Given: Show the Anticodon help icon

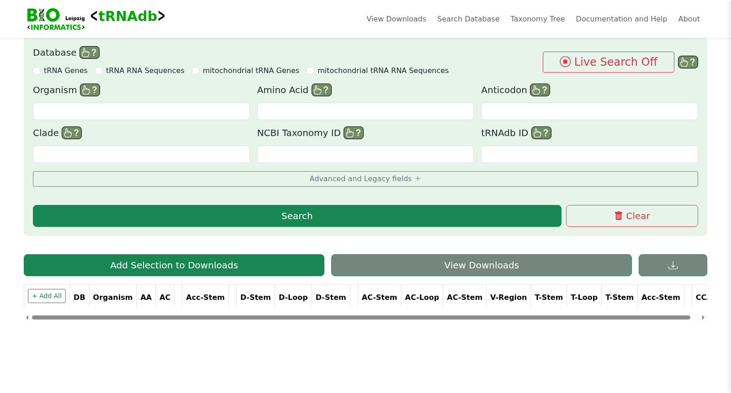Looking at the screenshot, I should [x=540, y=90].
